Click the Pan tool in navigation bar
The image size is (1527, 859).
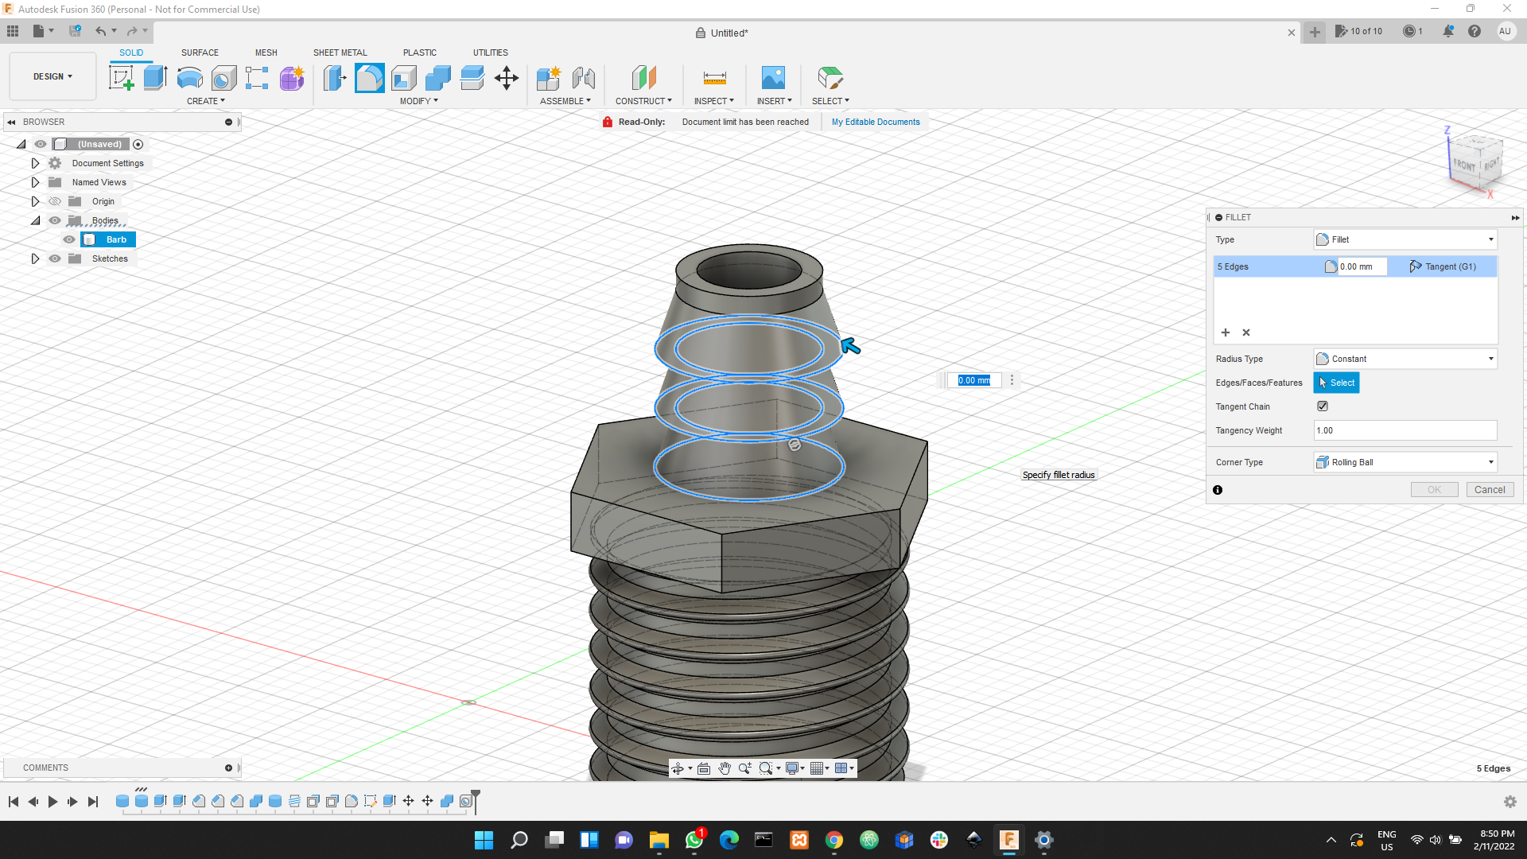coord(724,768)
